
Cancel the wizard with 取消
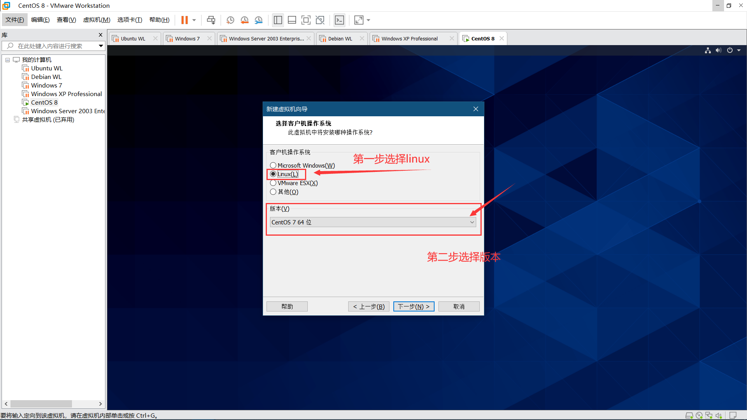pyautogui.click(x=459, y=306)
